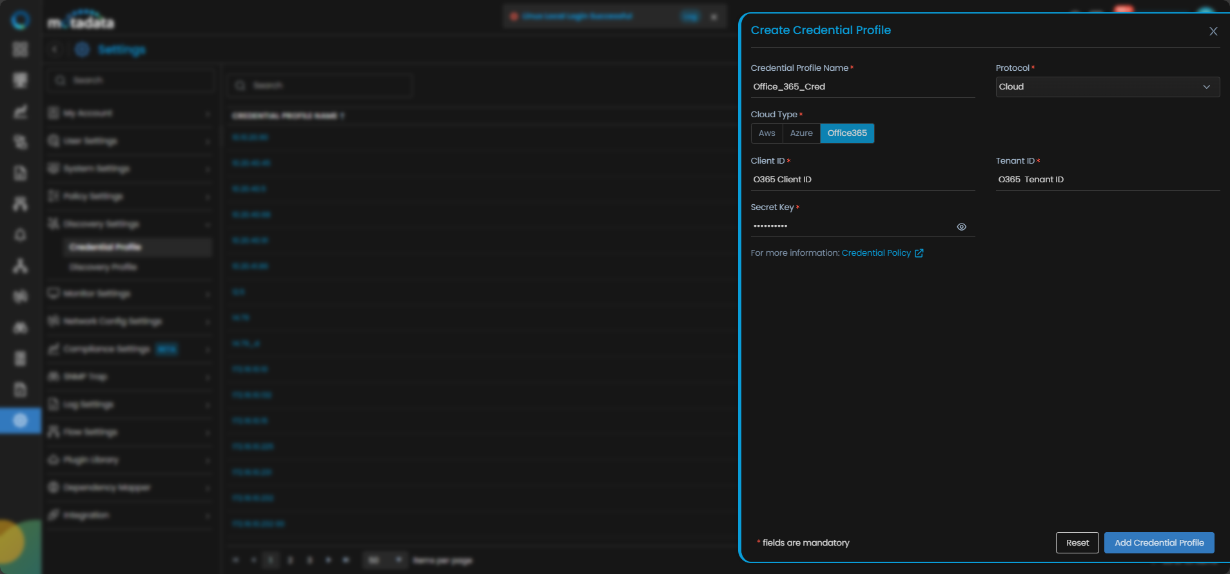This screenshot has height=574, width=1230.
Task: Toggle Secret Key visibility eye icon
Action: click(961, 227)
